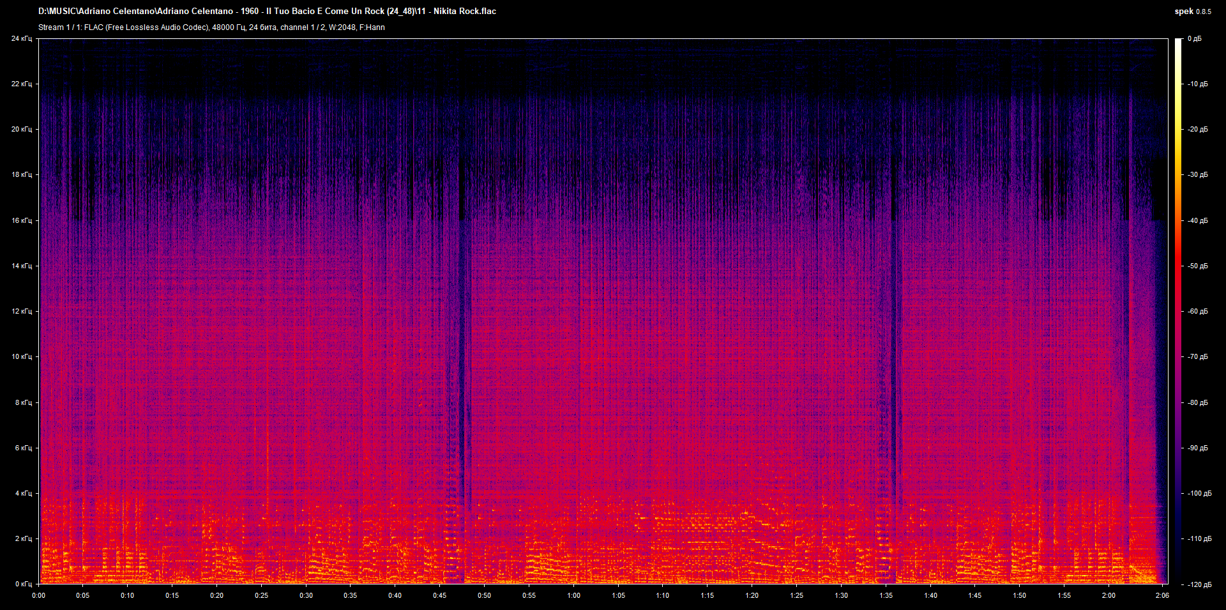Click the spek 0.8.5 version label
Image resolution: width=1226 pixels, height=610 pixels.
(x=1193, y=11)
